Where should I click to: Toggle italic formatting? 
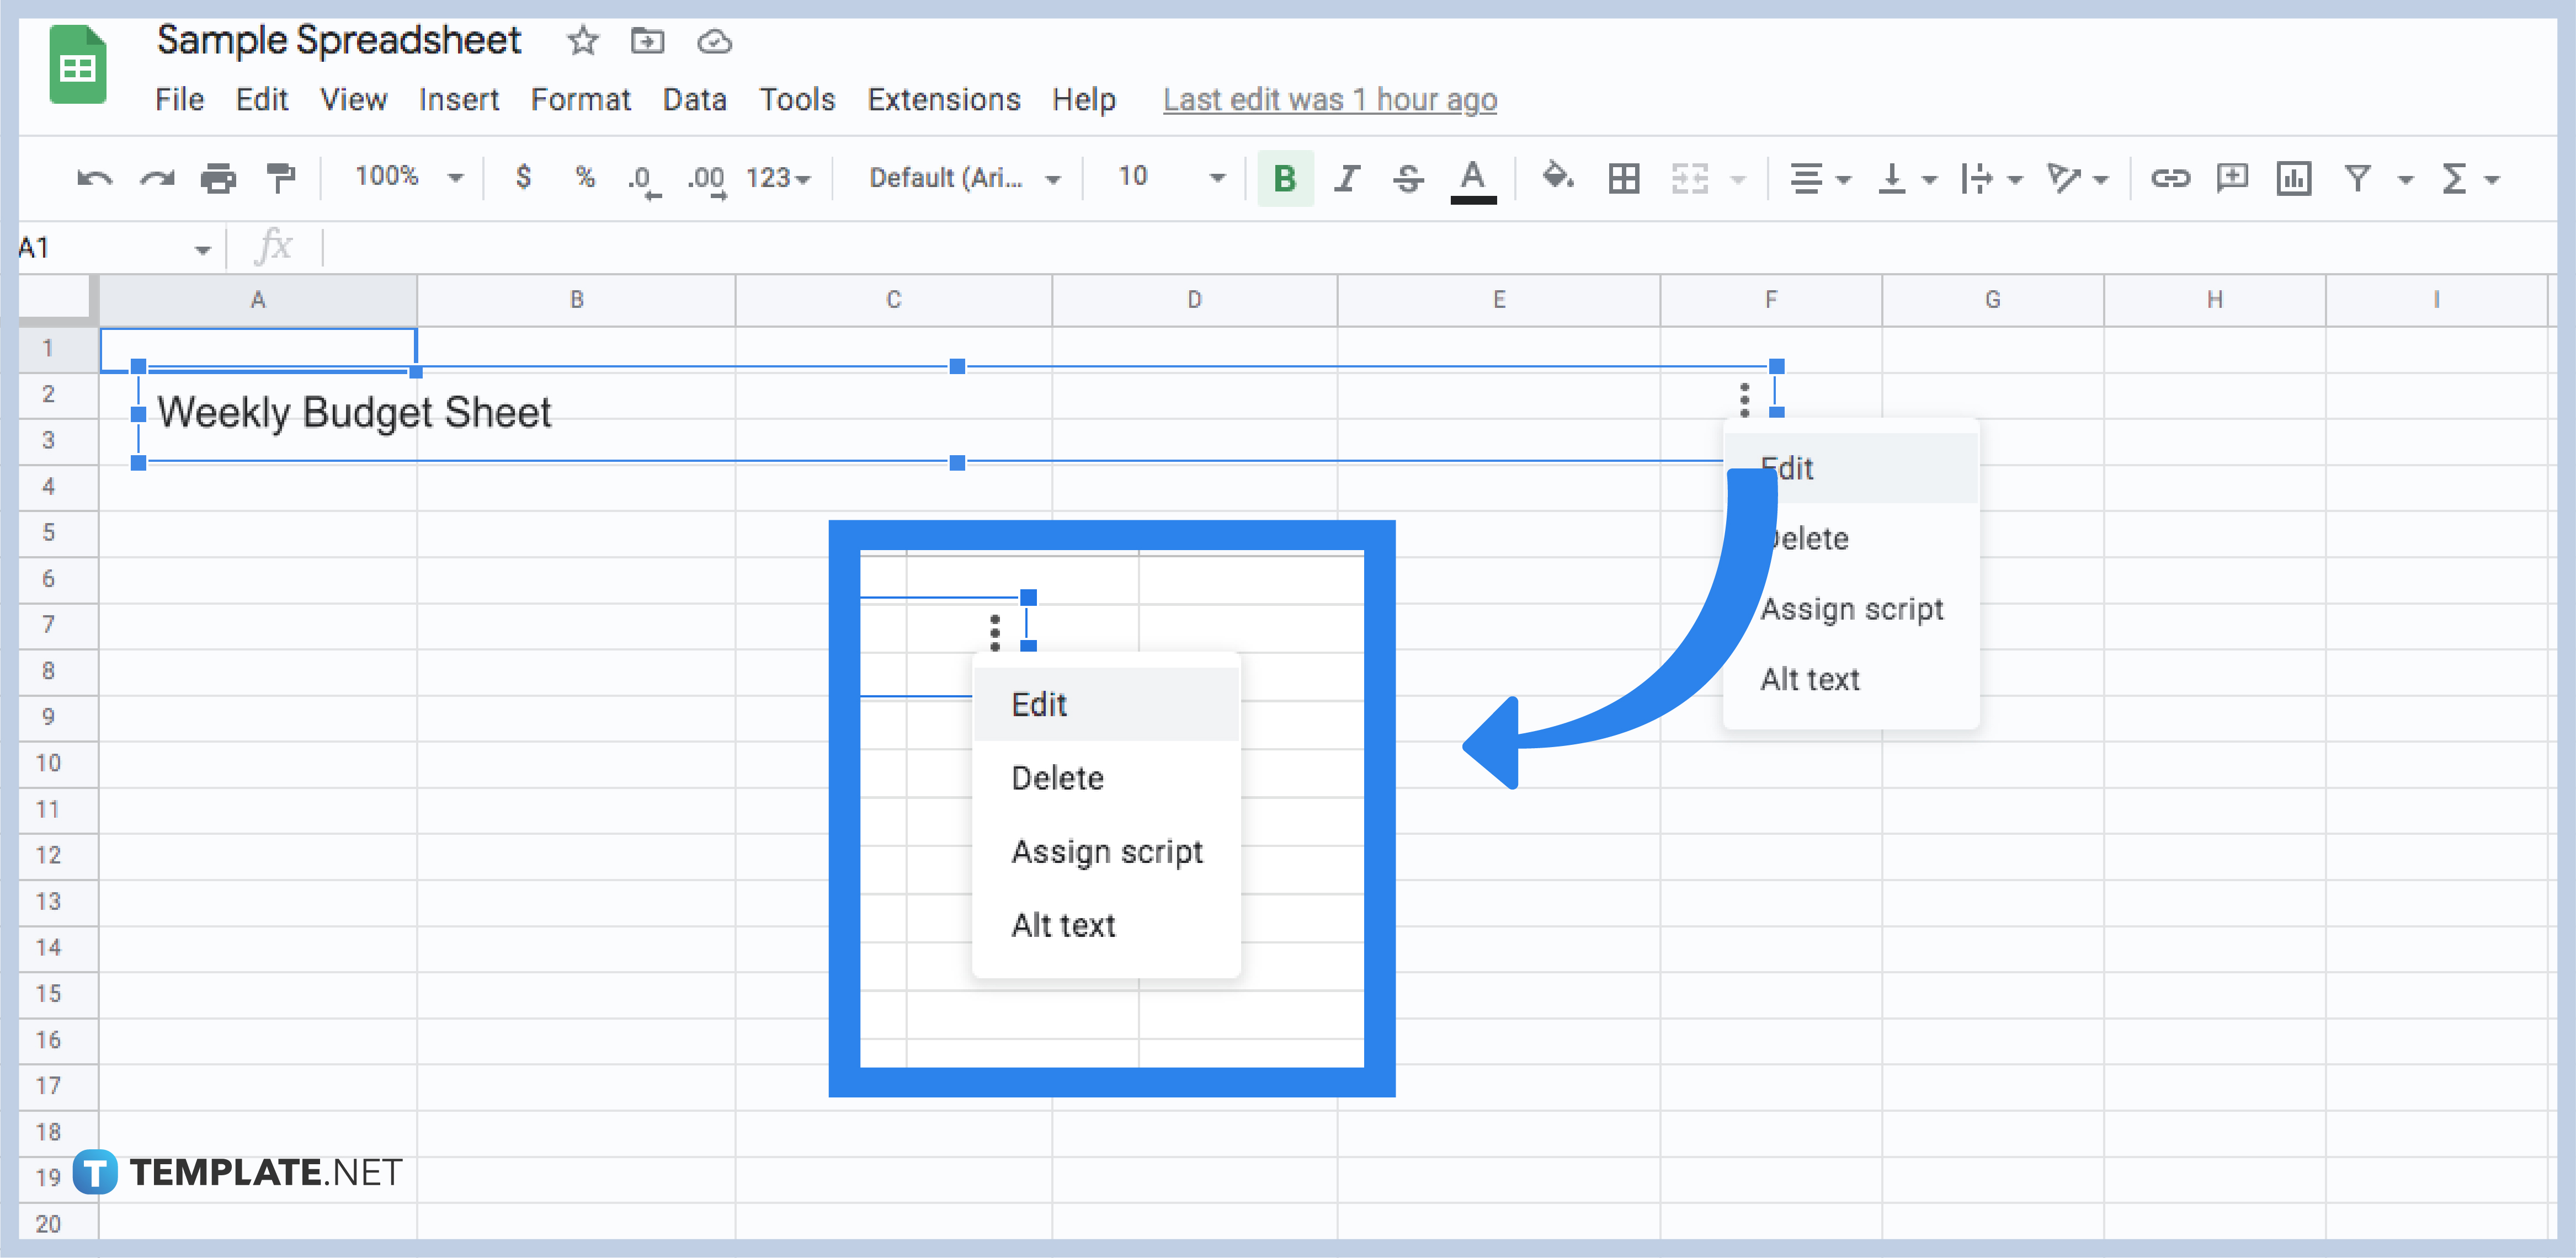click(1347, 178)
